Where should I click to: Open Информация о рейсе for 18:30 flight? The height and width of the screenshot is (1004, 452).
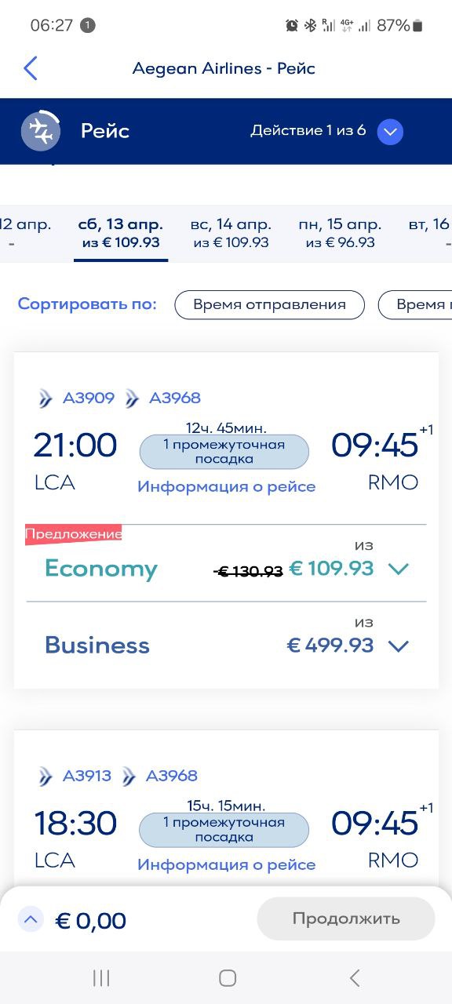(x=226, y=864)
